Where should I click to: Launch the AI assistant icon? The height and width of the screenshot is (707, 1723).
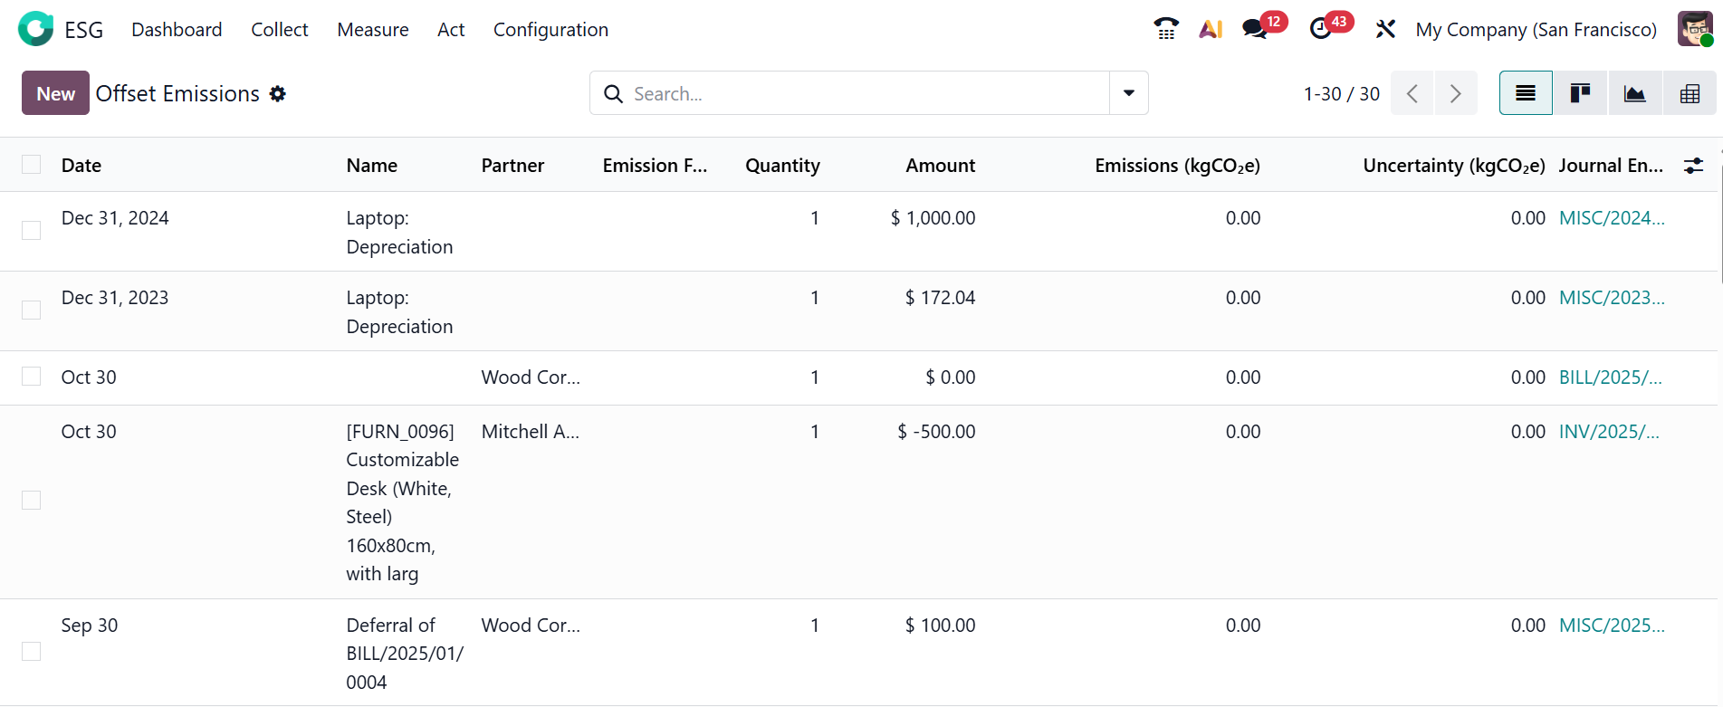[1211, 29]
